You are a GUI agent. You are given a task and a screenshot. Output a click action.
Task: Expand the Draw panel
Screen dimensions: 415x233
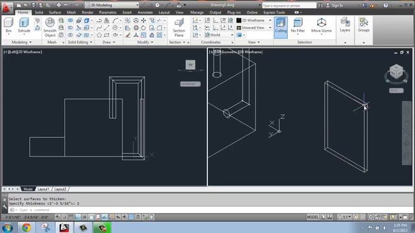tap(108, 42)
